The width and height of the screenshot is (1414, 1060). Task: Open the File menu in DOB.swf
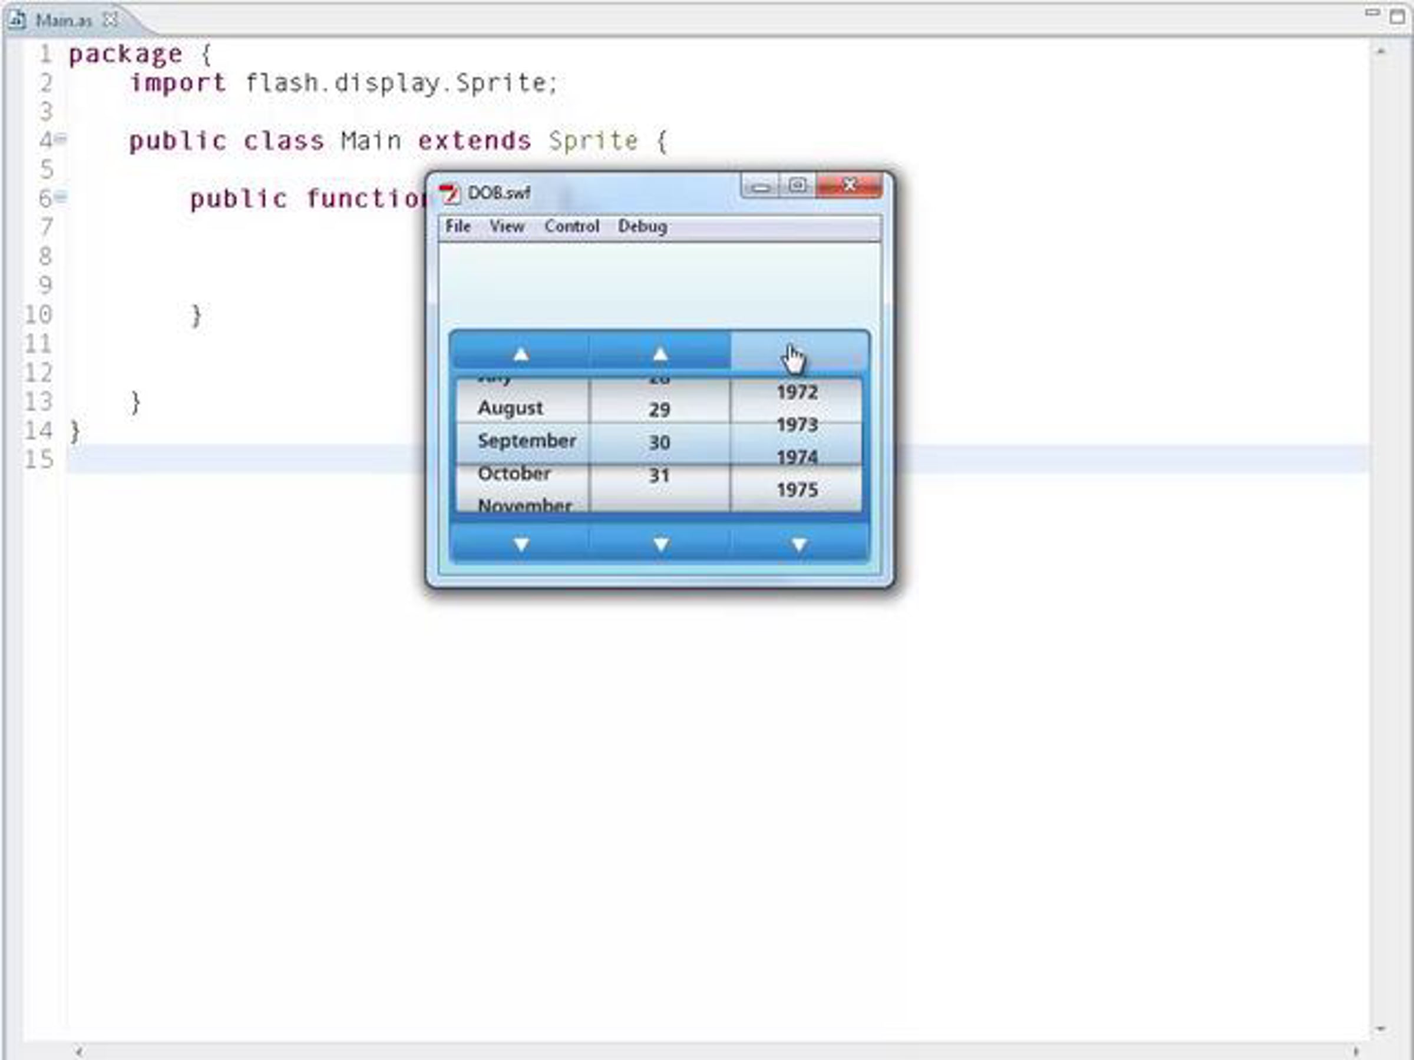(458, 226)
